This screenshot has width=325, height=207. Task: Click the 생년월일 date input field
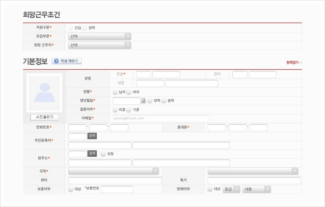click(126, 101)
